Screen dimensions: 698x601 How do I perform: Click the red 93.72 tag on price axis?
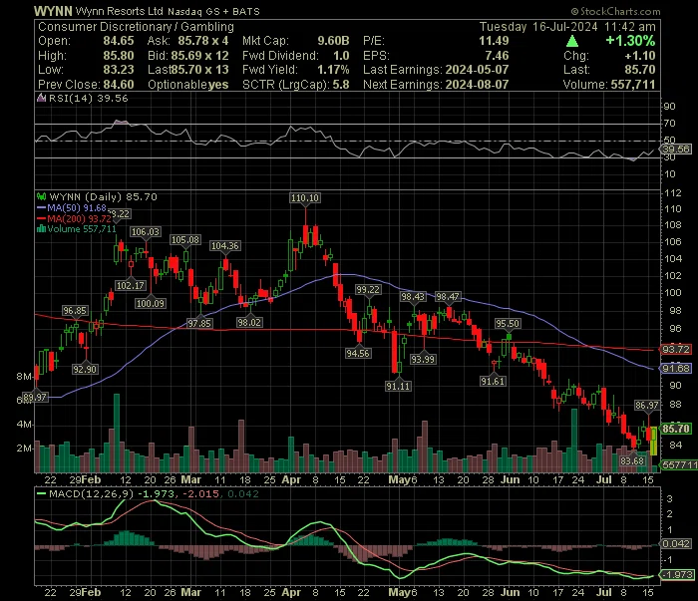point(676,350)
